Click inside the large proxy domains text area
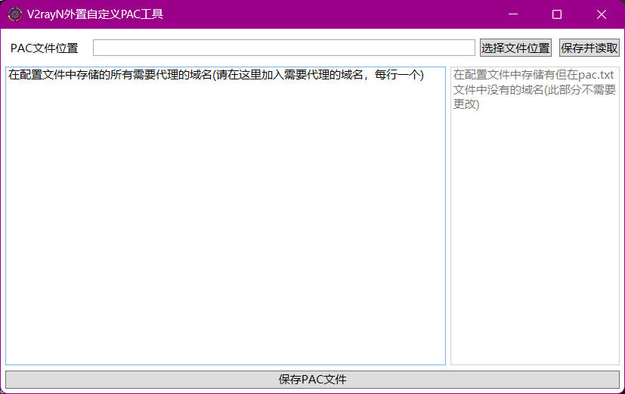The height and width of the screenshot is (394, 625). 226,216
